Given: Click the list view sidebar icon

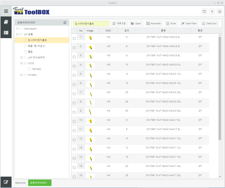Looking at the screenshot, I should click(x=6, y=33).
